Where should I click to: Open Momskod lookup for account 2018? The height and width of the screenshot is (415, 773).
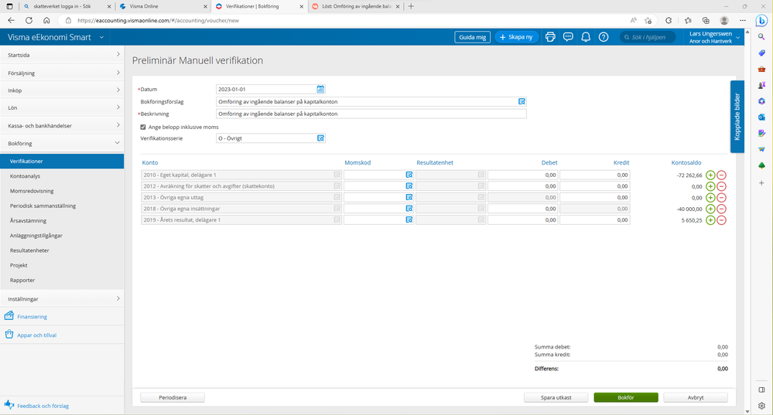pyautogui.click(x=409, y=209)
